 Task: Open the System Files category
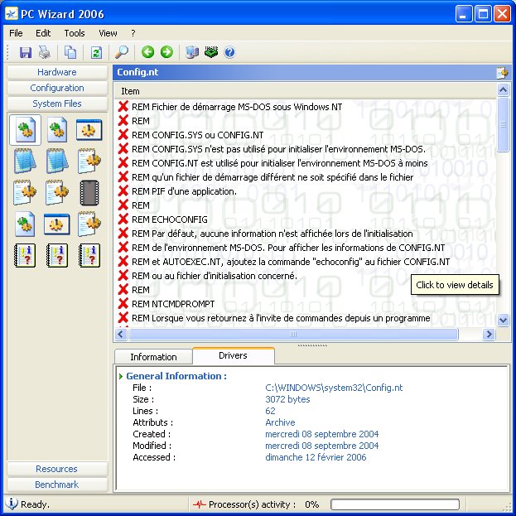[57, 104]
